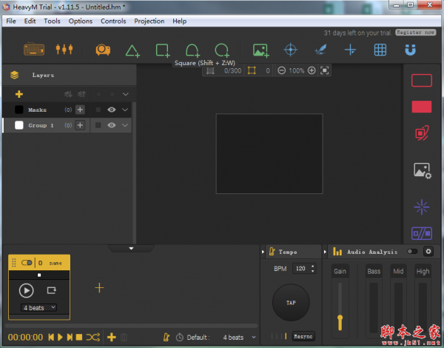Open Audio Analysis settings gear
This screenshot has width=444, height=348.
pyautogui.click(x=428, y=251)
